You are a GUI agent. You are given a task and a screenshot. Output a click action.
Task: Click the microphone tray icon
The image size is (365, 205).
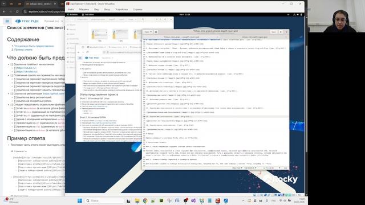(266, 200)
